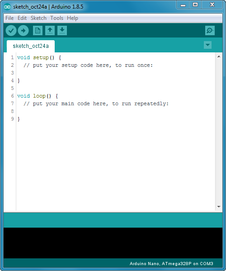Click the Arduino Nano board status text
The width and height of the screenshot is (226, 271).
point(171,264)
